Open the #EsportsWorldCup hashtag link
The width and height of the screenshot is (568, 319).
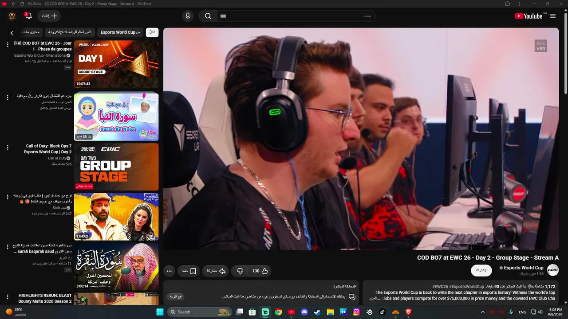click(x=466, y=287)
